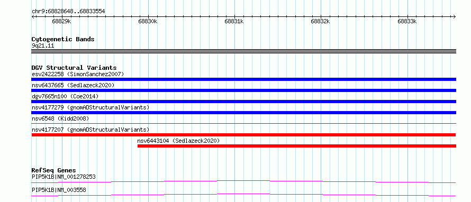
Task: Select nsv4177279 gnomAD blue variant bar
Action: [x=243, y=113]
